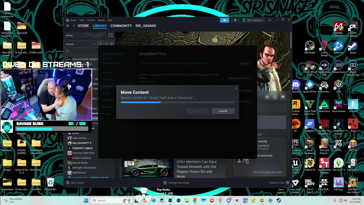Open the Help menu in Steam
The width and height of the screenshot is (364, 205).
pyautogui.click(x=110, y=20)
